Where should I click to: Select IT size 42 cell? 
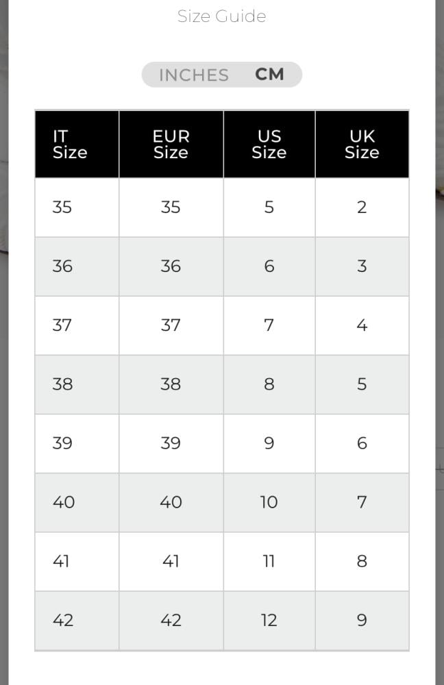pyautogui.click(x=77, y=621)
